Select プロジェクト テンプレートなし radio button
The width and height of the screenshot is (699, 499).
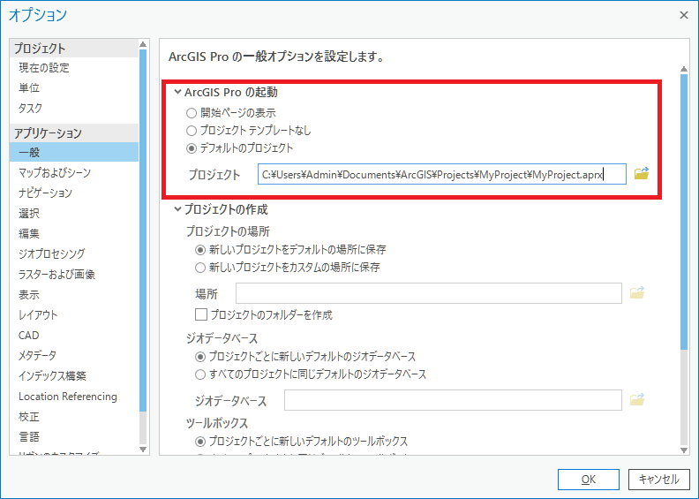click(x=192, y=131)
